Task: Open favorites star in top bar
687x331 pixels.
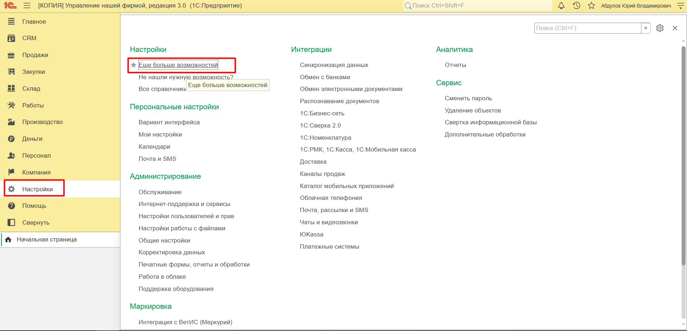Action: (x=591, y=6)
